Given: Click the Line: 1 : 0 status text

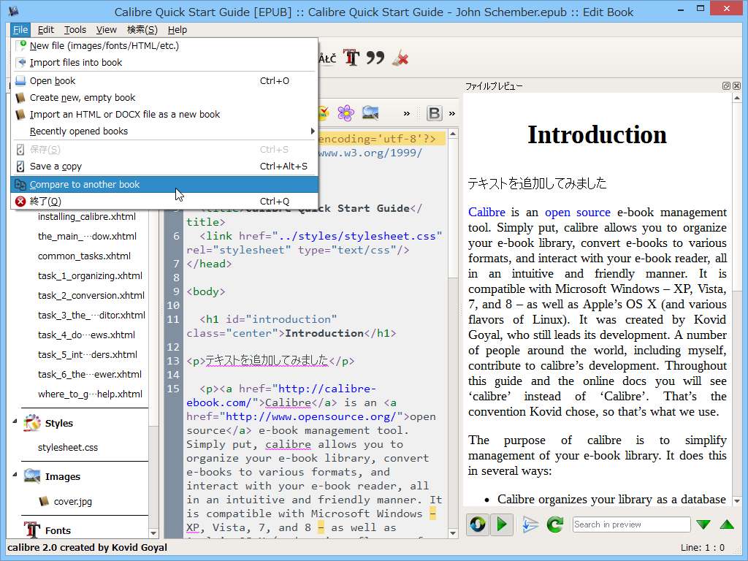Looking at the screenshot, I should coord(703,548).
